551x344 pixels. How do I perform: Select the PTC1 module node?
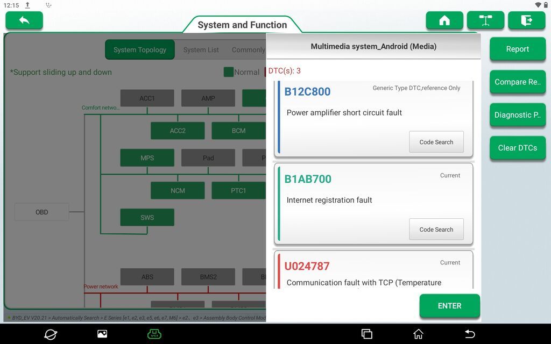[238, 191]
